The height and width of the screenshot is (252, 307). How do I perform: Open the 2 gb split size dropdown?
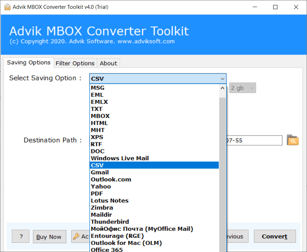tap(243, 88)
